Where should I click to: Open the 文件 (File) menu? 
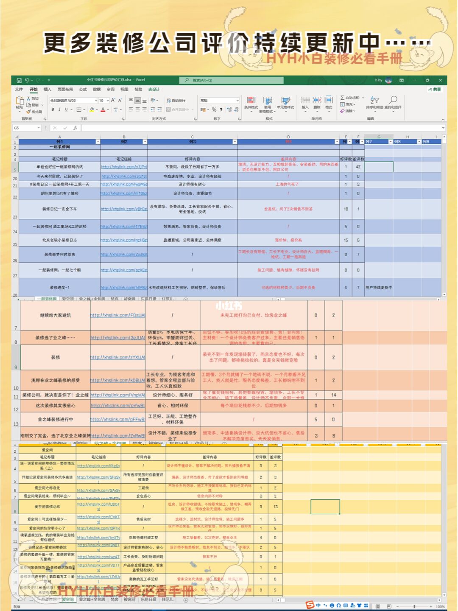tap(19, 90)
